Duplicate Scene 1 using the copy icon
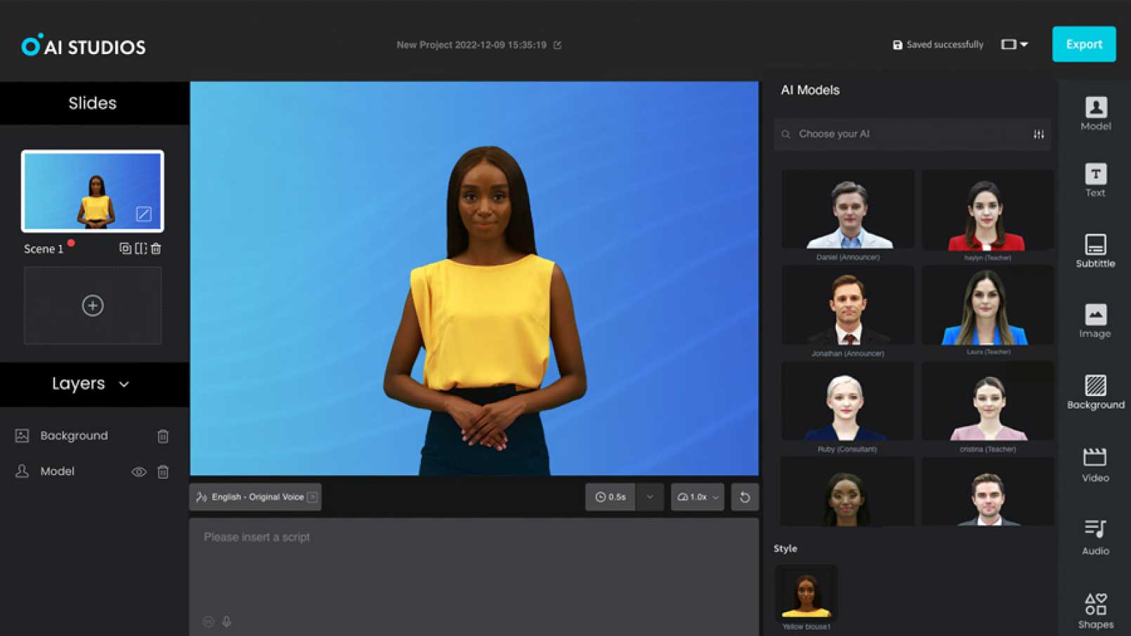This screenshot has width=1131, height=636. point(124,249)
